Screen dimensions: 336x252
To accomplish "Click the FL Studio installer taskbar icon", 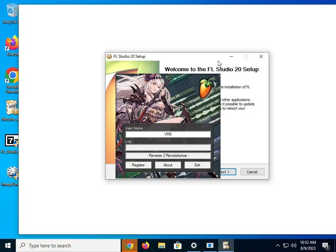I will pos(226,245).
